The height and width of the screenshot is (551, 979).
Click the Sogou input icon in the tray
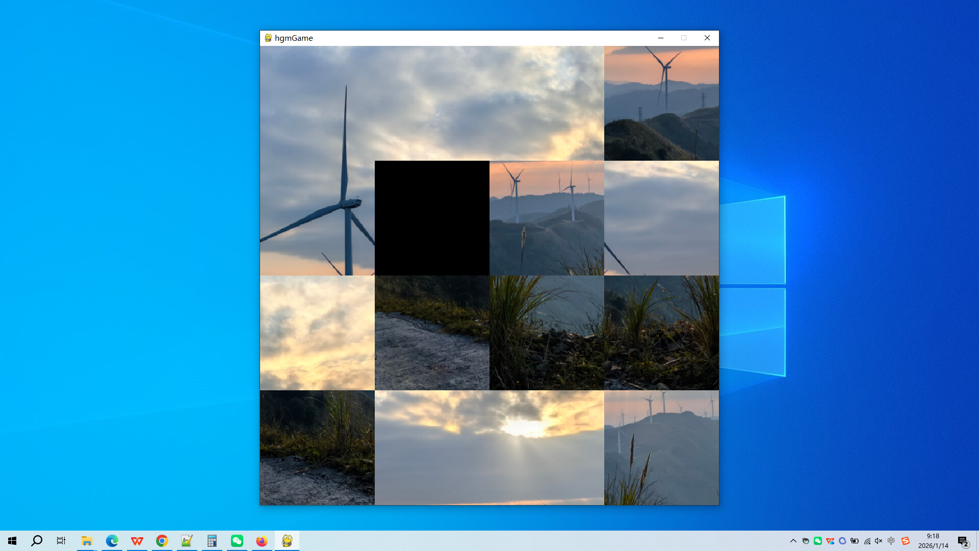click(906, 540)
